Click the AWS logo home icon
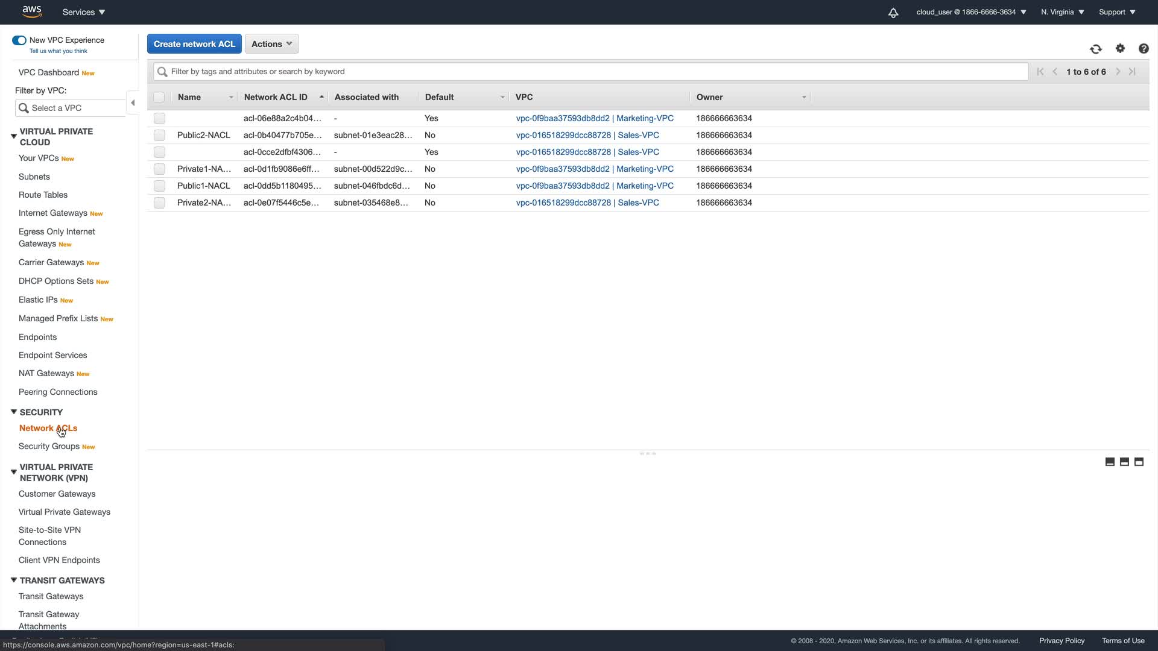This screenshot has width=1158, height=651. pos(31,11)
